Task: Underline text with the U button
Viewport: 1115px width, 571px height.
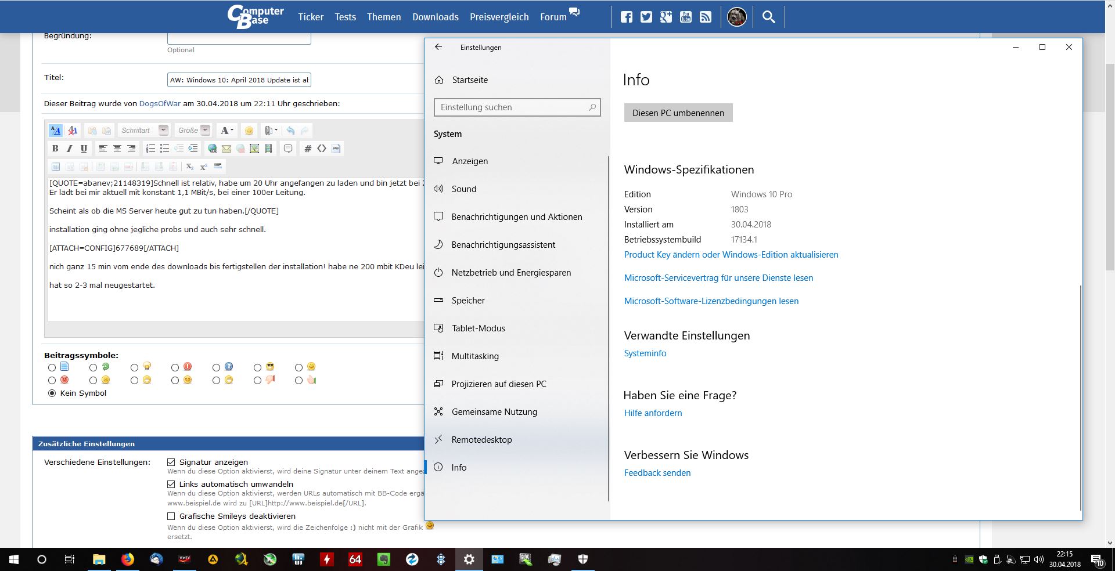Action: tap(84, 149)
